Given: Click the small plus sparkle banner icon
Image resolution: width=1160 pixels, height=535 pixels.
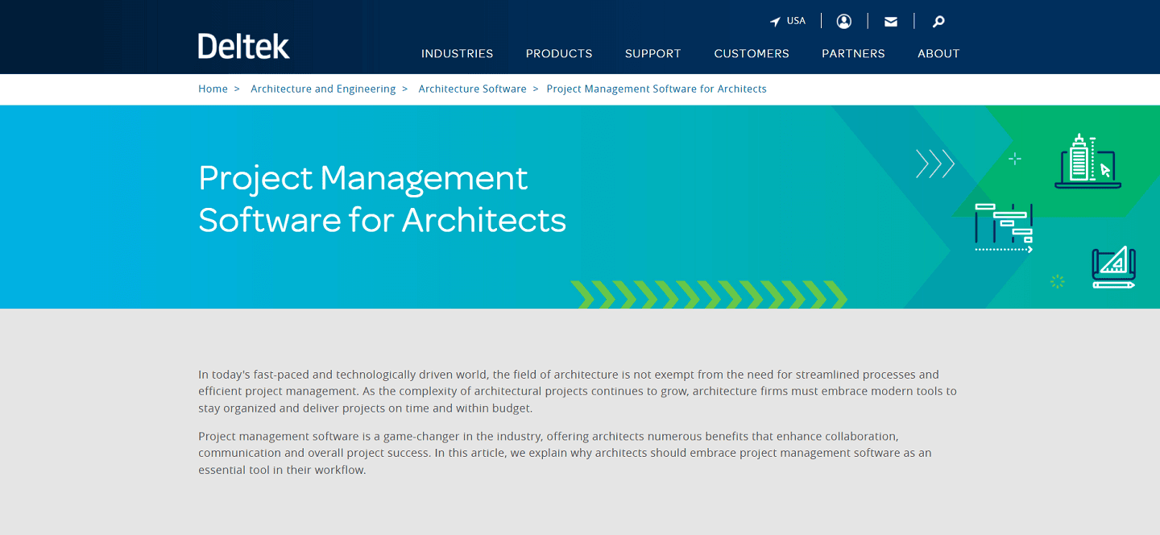Looking at the screenshot, I should point(1015,159).
